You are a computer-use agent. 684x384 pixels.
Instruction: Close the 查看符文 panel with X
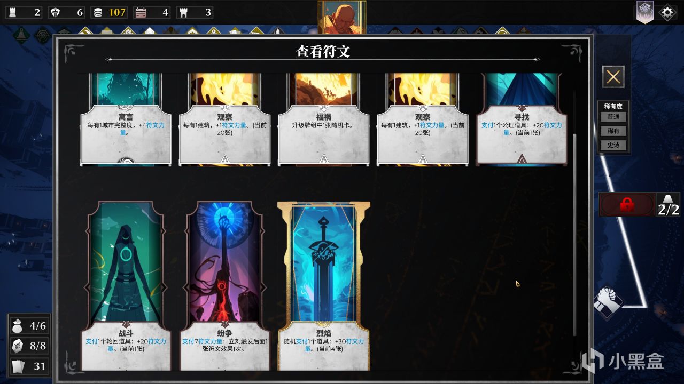613,77
